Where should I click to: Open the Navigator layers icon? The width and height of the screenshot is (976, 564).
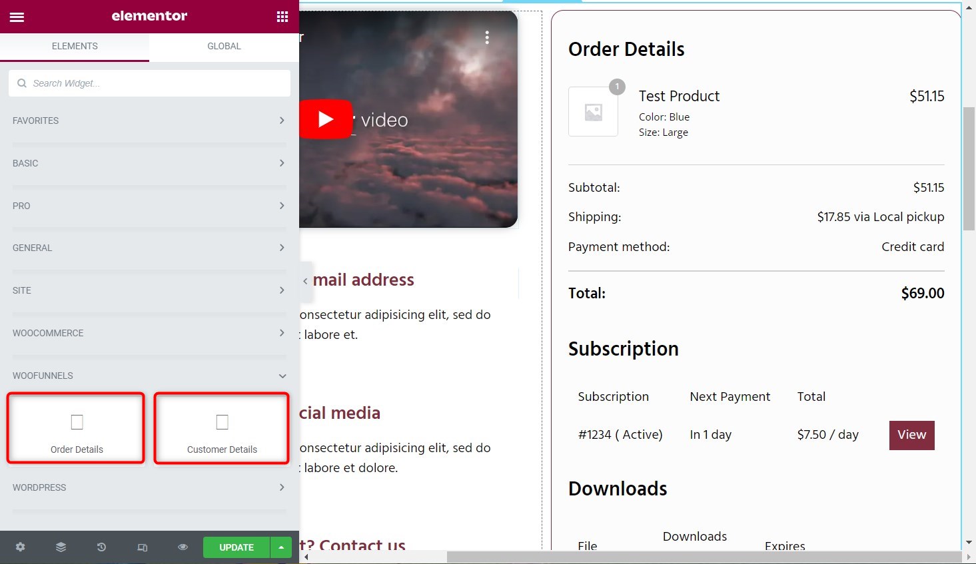coord(61,547)
